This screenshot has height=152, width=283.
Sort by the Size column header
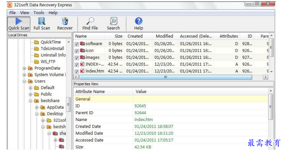pos(114,36)
